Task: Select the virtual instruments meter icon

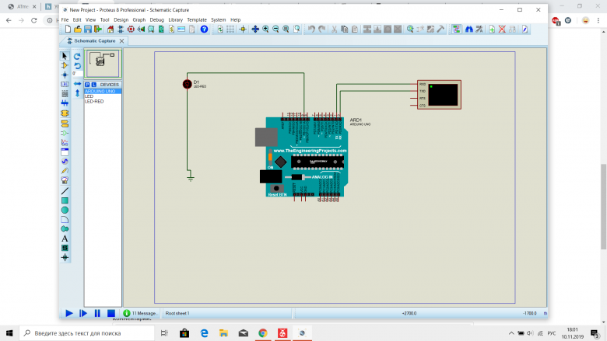Action: point(65,180)
